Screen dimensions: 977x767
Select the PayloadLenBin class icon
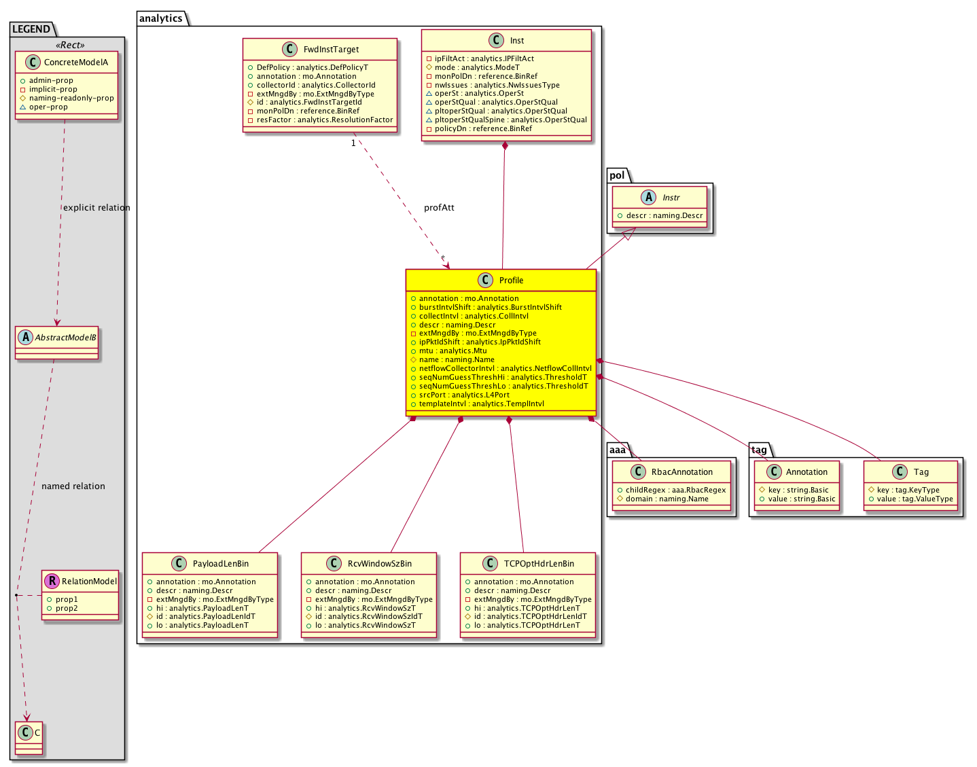coord(179,564)
